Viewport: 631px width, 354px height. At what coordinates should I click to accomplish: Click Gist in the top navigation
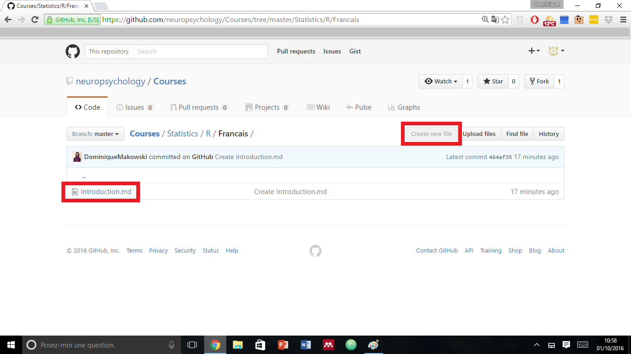click(355, 51)
